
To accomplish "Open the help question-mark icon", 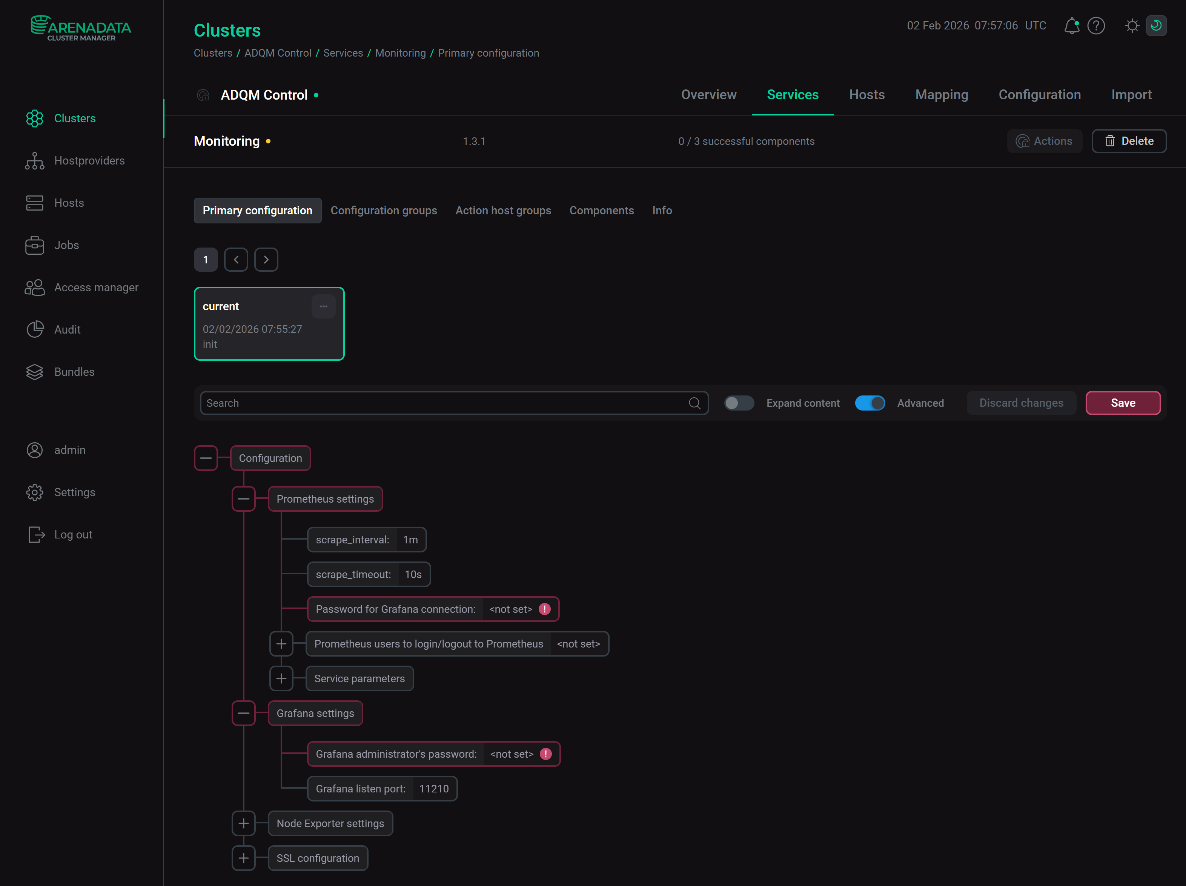I will coord(1097,25).
